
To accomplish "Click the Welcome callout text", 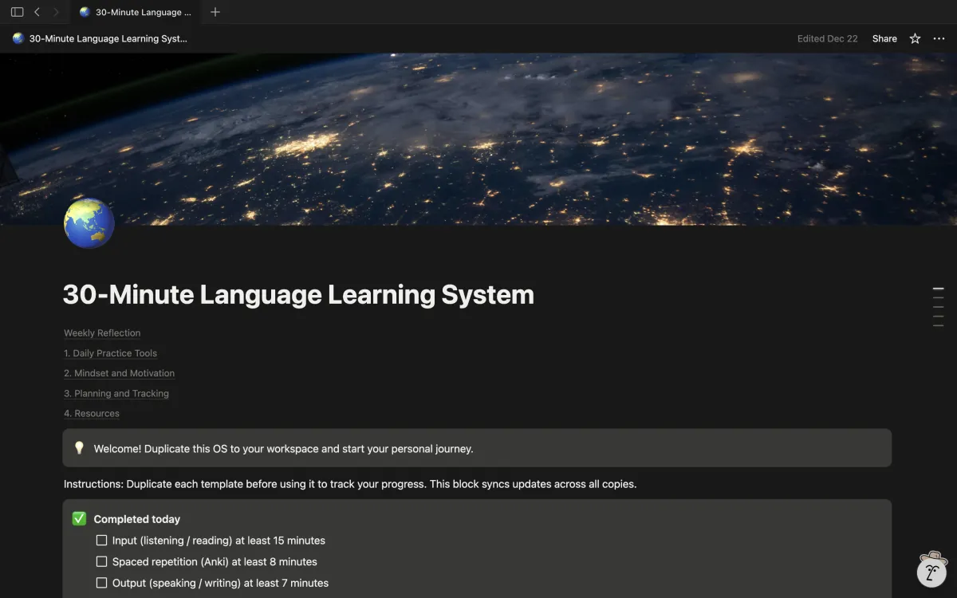I will 283,449.
